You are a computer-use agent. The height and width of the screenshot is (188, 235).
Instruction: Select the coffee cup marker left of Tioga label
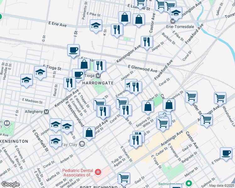(x=78, y=75)
